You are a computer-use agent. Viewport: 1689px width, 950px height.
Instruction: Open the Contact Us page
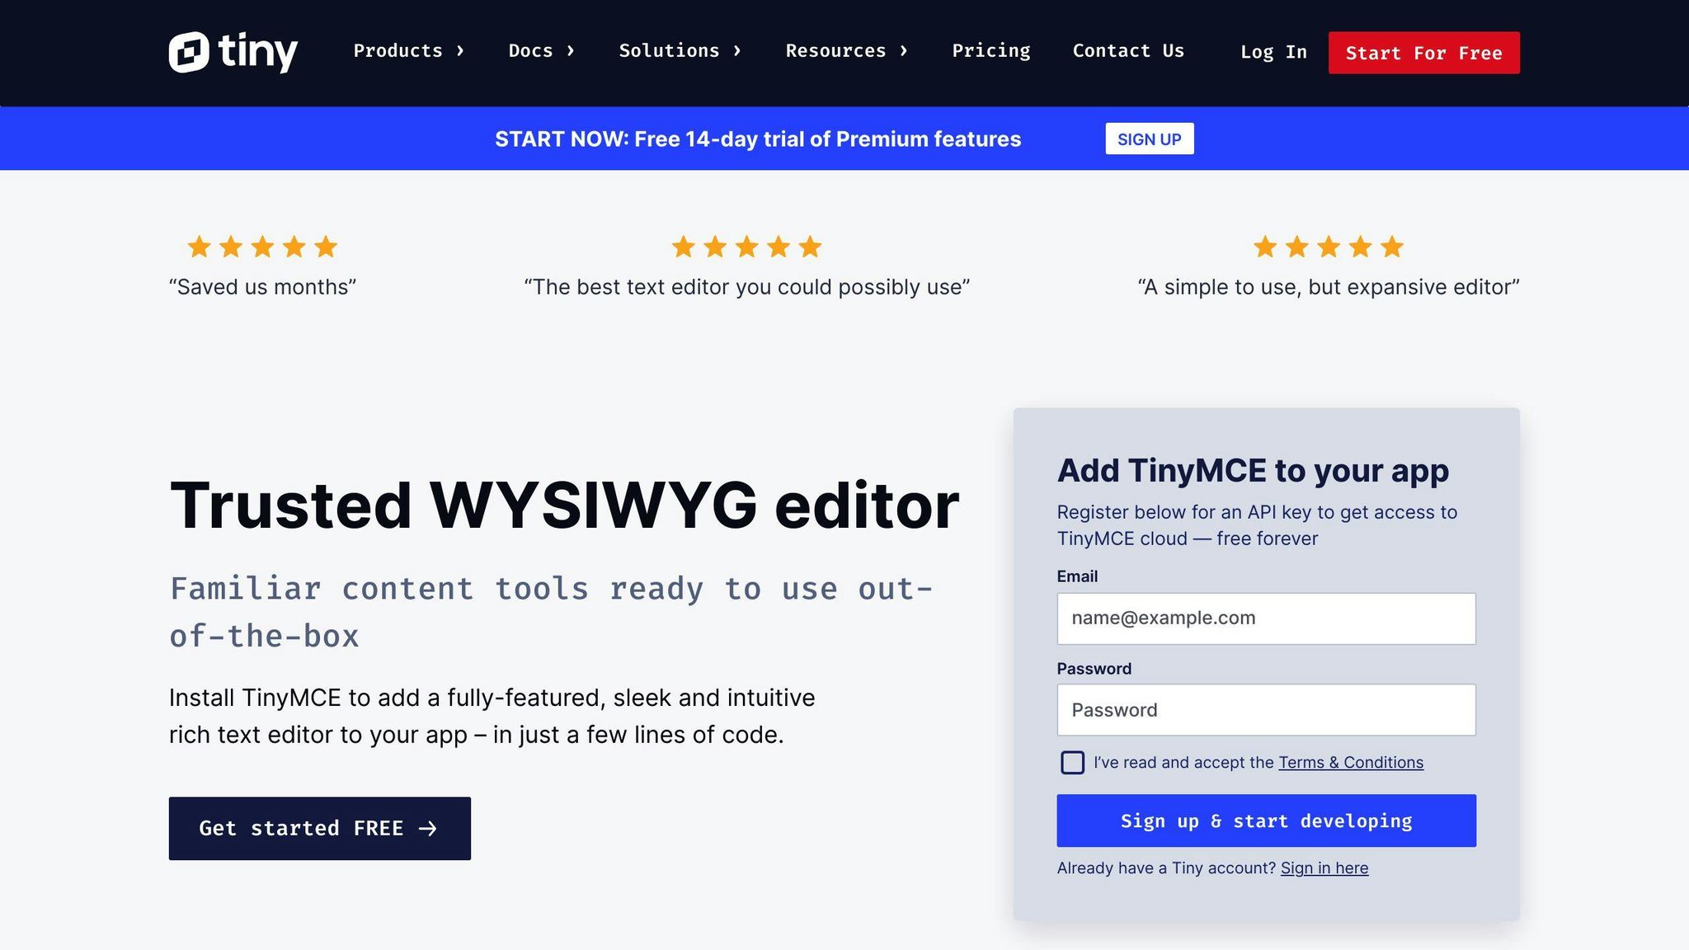[x=1128, y=51]
